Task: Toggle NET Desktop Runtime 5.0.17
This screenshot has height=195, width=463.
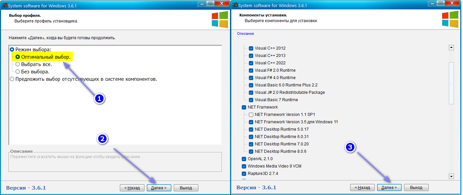Action: [251, 129]
